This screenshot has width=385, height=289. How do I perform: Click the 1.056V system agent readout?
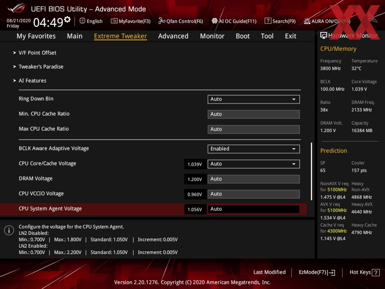coord(195,209)
